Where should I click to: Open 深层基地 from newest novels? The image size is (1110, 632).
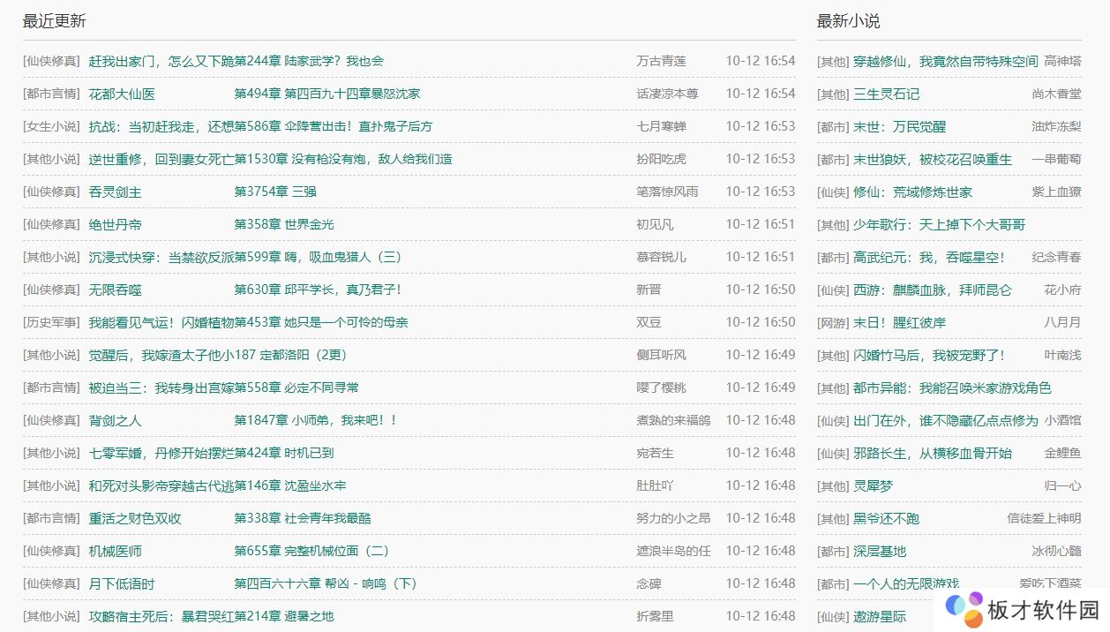(x=879, y=551)
